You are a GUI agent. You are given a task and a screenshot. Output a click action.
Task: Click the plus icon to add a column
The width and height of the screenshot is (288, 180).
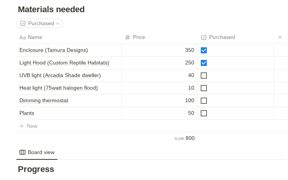(x=280, y=37)
